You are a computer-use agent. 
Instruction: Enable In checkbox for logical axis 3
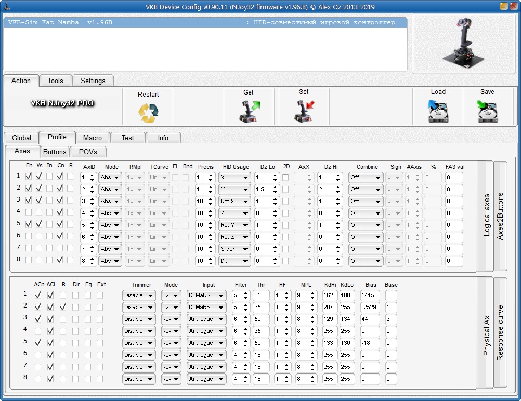pyautogui.click(x=49, y=200)
